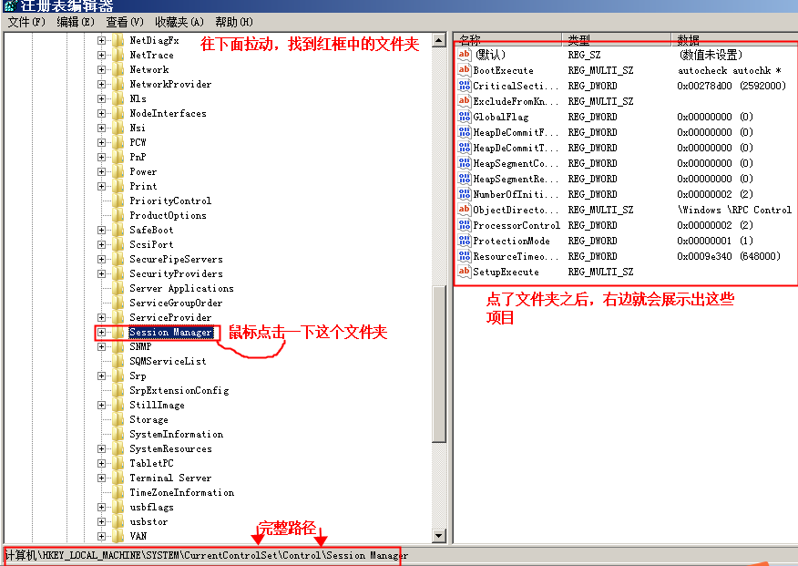The height and width of the screenshot is (566, 798).
Task: Click the BootExecute string value icon
Action: pyautogui.click(x=464, y=70)
